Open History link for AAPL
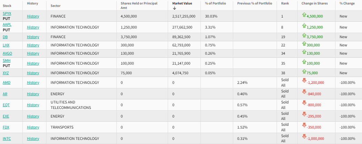Viewport: 362px width, 144px height. coord(33,27)
